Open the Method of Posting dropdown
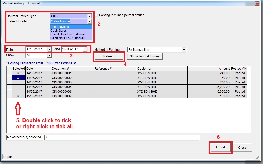 pos(184,50)
